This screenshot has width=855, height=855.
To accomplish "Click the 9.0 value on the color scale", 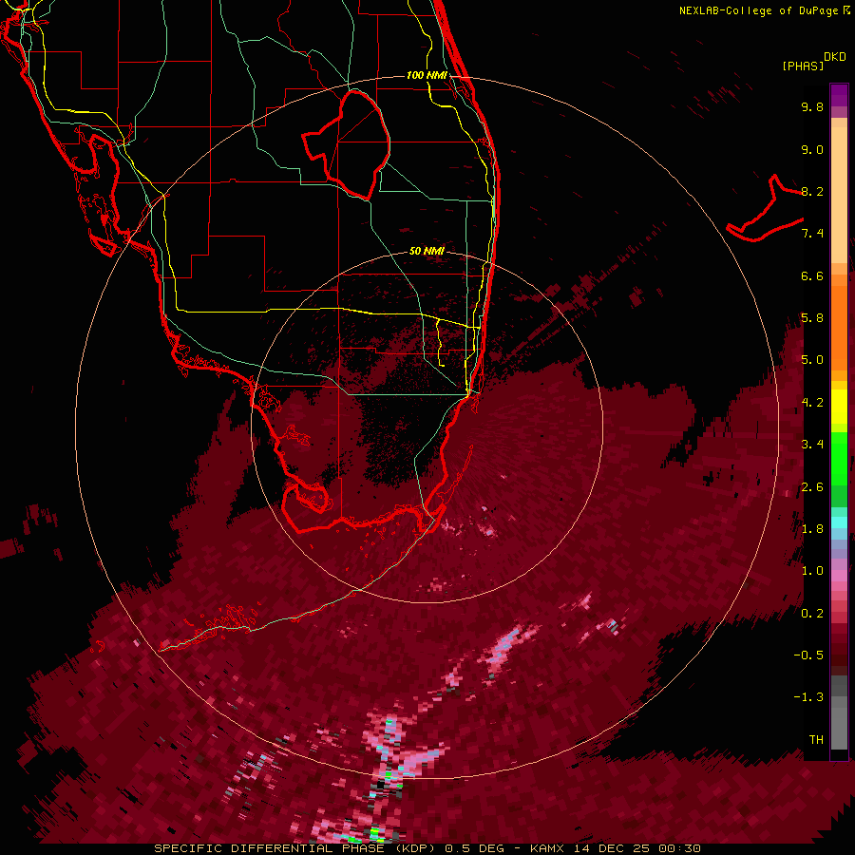I will point(812,149).
